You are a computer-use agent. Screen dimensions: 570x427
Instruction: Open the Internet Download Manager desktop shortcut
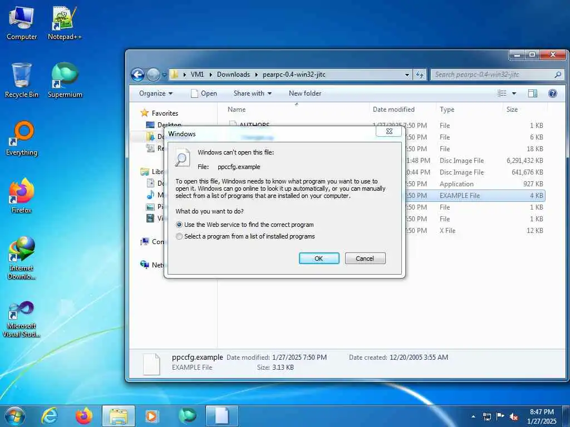[x=22, y=258]
